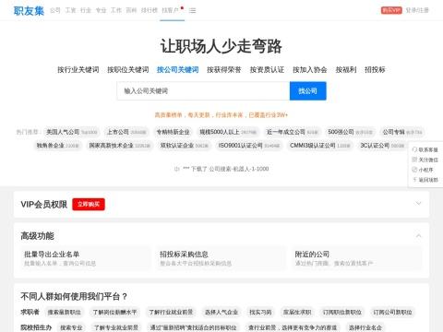The height and width of the screenshot is (332, 443).
Task: Select the 规模5000人以上 hot tag
Action: (228, 132)
